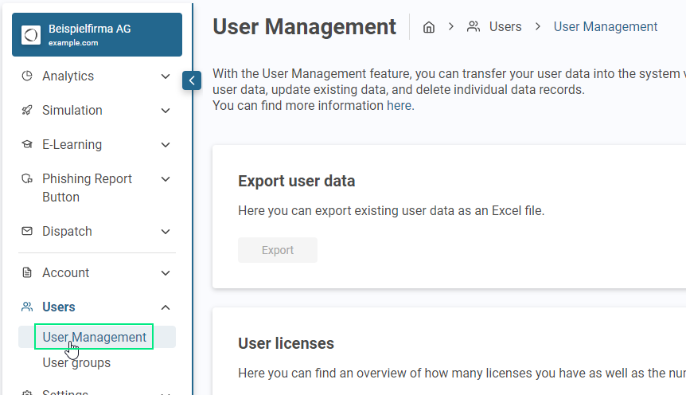Expand the Dispatch menu chevron
The height and width of the screenshot is (395, 686).
tap(166, 232)
